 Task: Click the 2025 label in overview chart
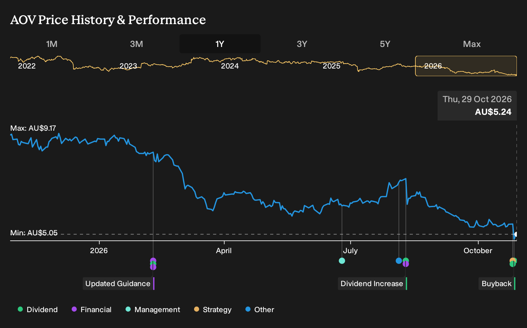332,66
